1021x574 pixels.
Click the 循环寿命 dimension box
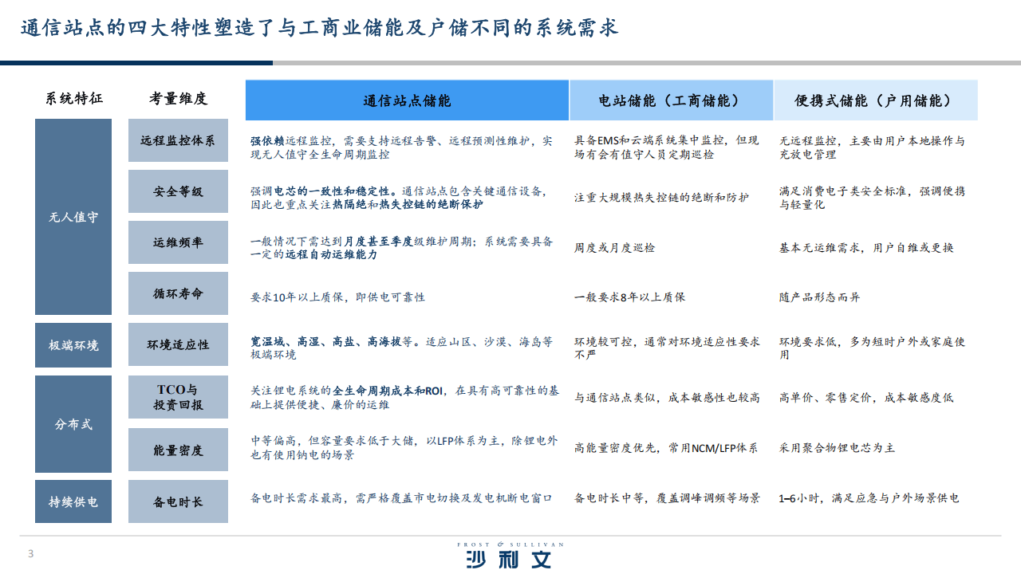(178, 293)
